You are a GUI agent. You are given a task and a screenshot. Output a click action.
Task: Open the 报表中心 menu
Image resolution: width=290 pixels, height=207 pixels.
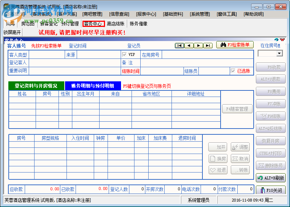pyautogui.click(x=146, y=14)
